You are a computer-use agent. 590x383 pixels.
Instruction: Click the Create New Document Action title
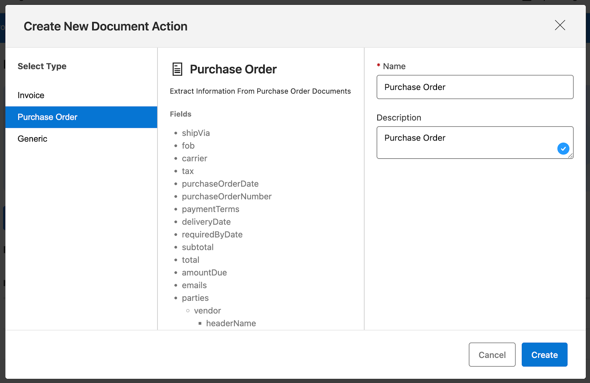click(x=105, y=26)
